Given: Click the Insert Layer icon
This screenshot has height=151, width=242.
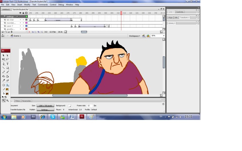Looking at the screenshot, I should point(2,32).
